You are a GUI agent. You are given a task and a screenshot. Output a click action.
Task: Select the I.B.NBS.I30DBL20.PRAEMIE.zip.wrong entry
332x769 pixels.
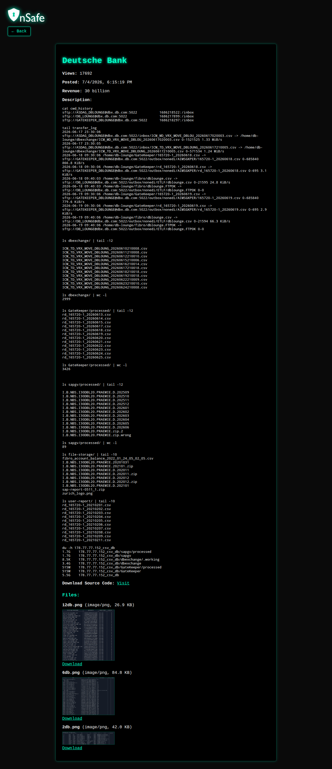click(96, 435)
